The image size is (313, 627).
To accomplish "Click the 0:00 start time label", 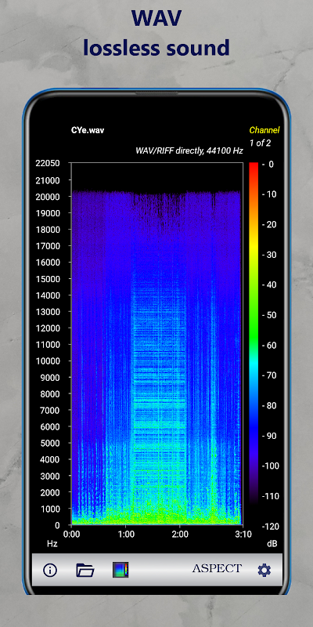I will click(x=72, y=535).
